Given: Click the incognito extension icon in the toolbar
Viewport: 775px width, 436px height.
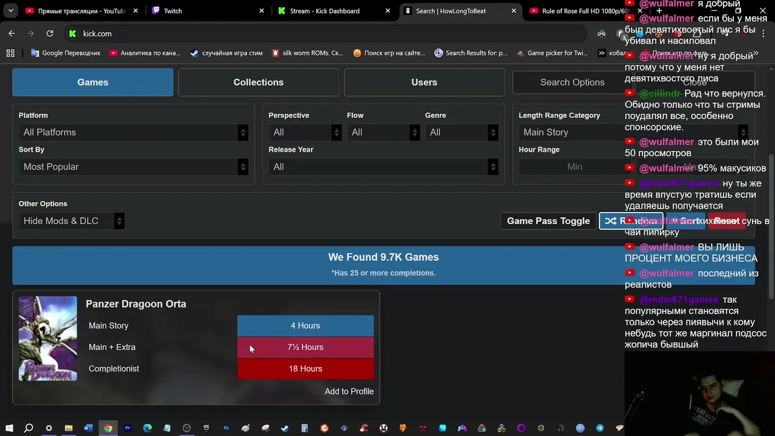Looking at the screenshot, I should pyautogui.click(x=601, y=33).
